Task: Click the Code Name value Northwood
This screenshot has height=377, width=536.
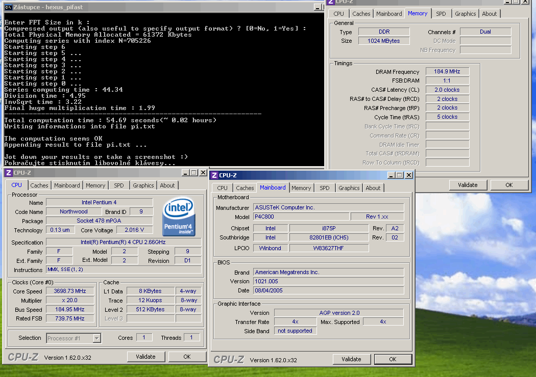Action: [74, 211]
